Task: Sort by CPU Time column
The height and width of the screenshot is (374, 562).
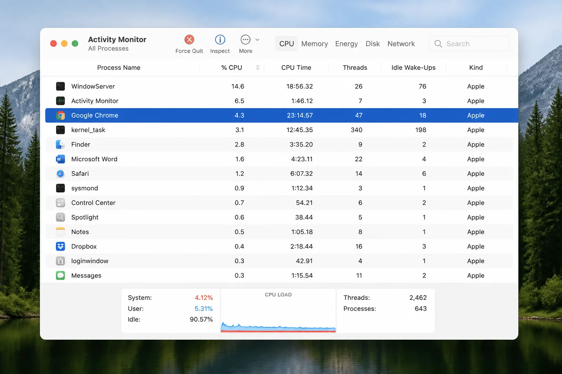Action: pos(296,68)
